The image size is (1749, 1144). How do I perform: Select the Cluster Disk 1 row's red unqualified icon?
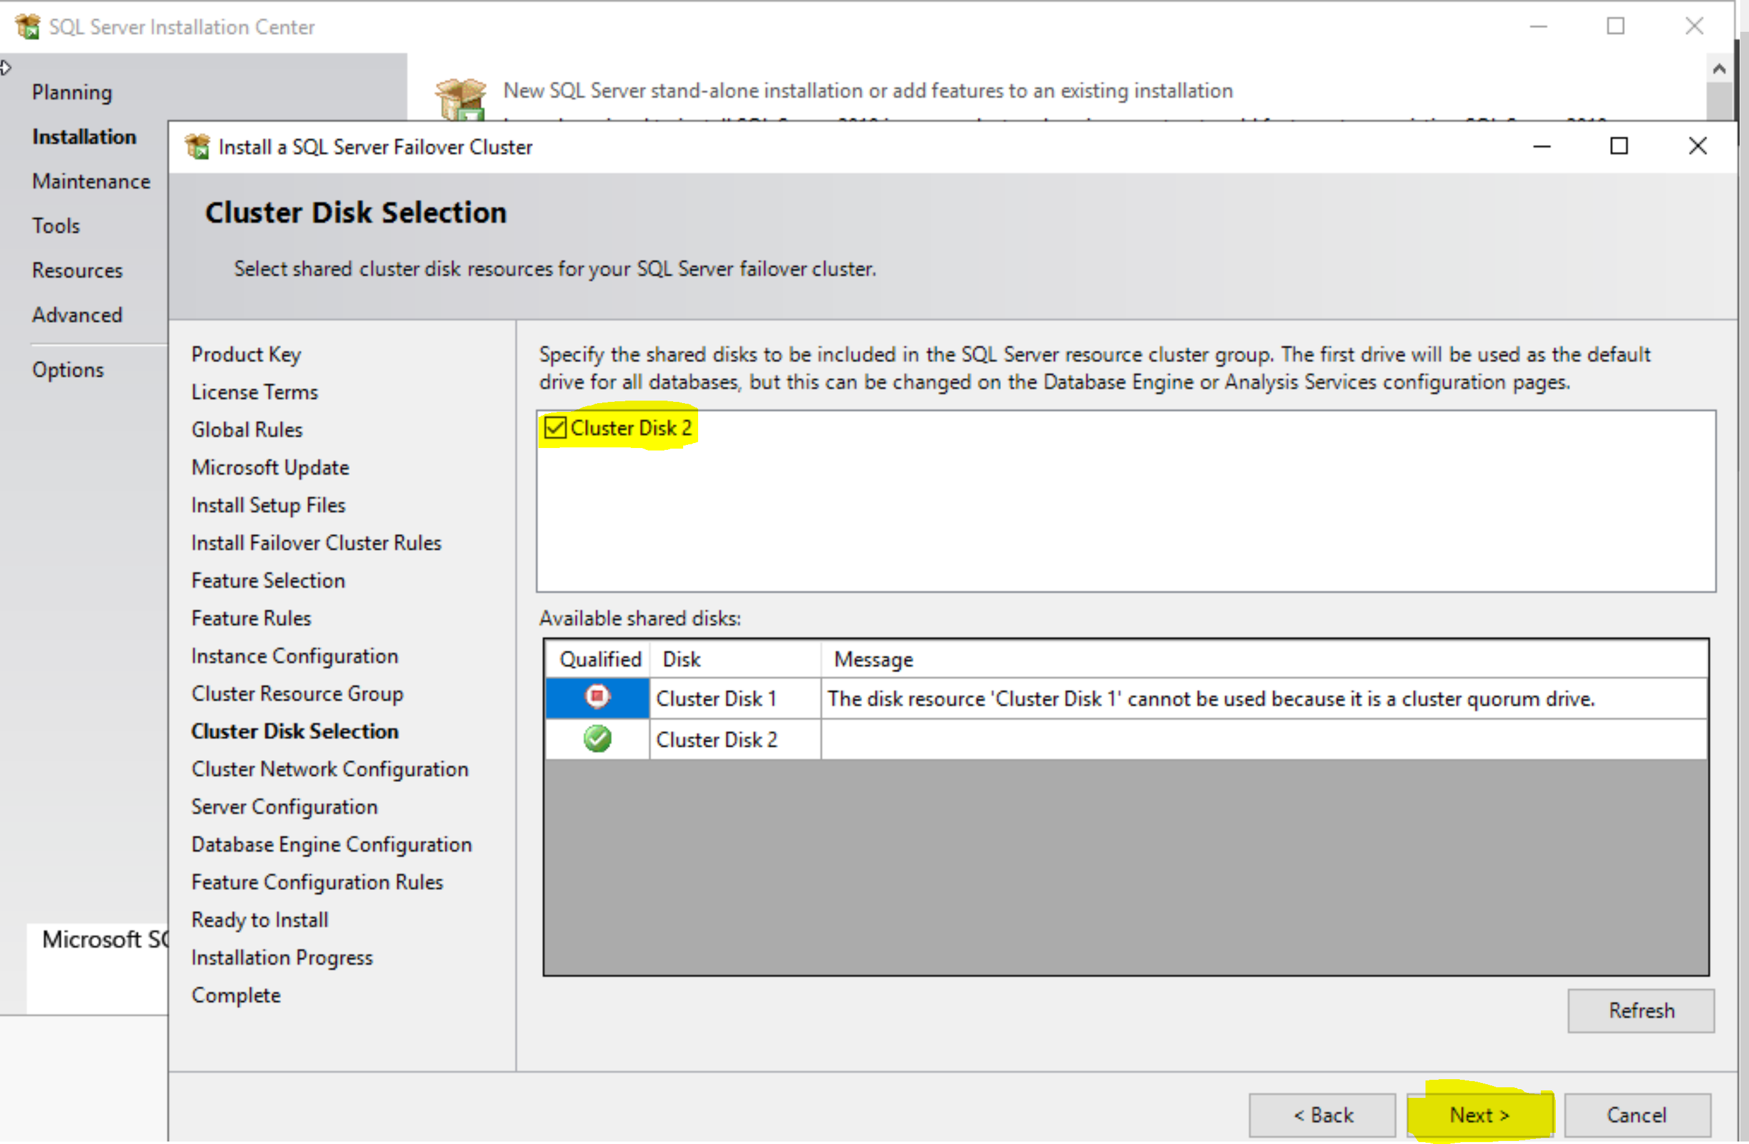pos(597,697)
